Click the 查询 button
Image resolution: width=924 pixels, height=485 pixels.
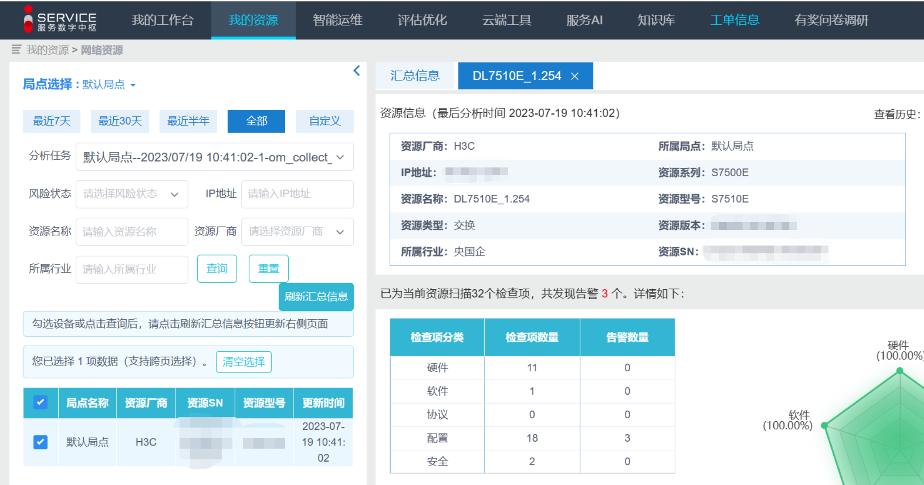coord(217,269)
